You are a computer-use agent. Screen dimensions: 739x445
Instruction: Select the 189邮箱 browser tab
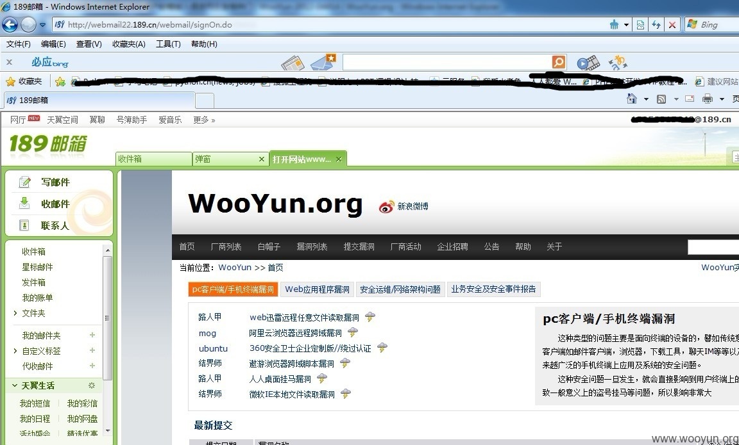tap(99, 100)
